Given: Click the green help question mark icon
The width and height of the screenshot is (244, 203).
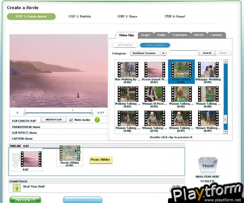Looking at the screenshot, I should (97, 120).
